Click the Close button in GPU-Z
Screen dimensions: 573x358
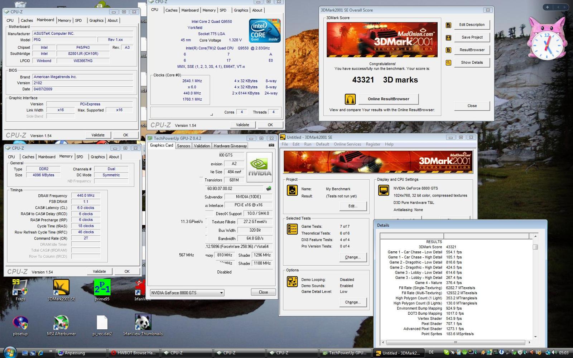[x=263, y=292]
